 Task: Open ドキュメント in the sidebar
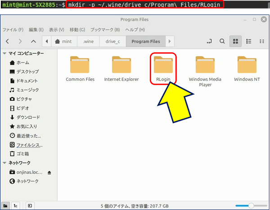click(x=23, y=81)
